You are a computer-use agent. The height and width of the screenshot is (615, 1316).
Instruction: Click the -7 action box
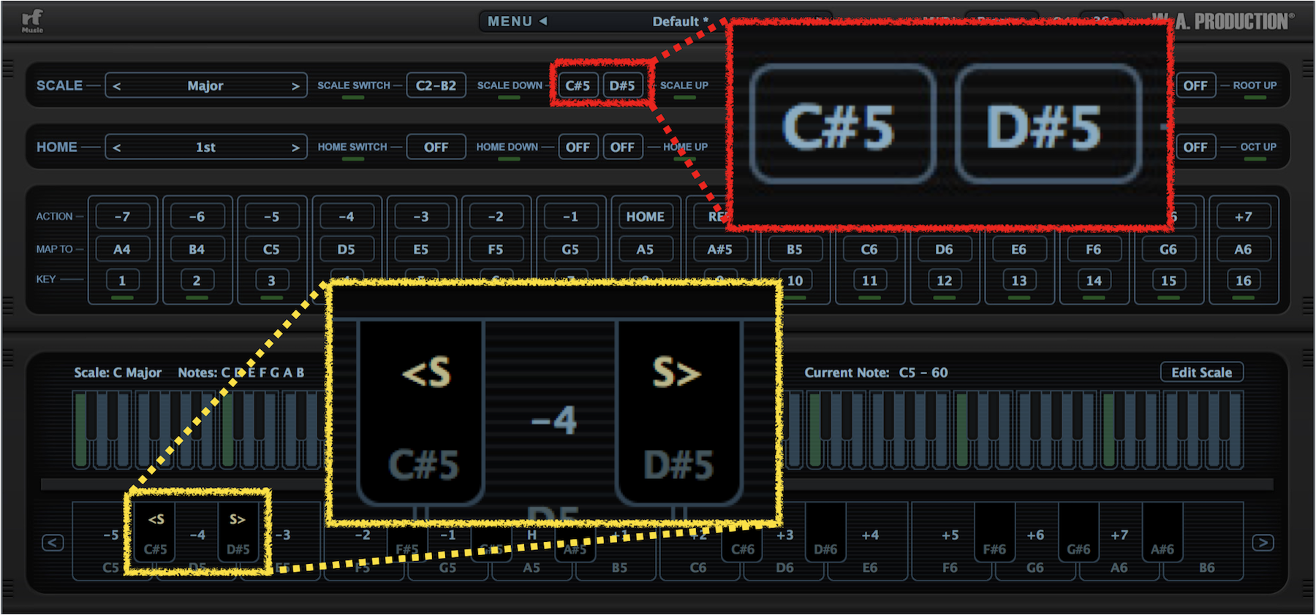click(x=122, y=216)
